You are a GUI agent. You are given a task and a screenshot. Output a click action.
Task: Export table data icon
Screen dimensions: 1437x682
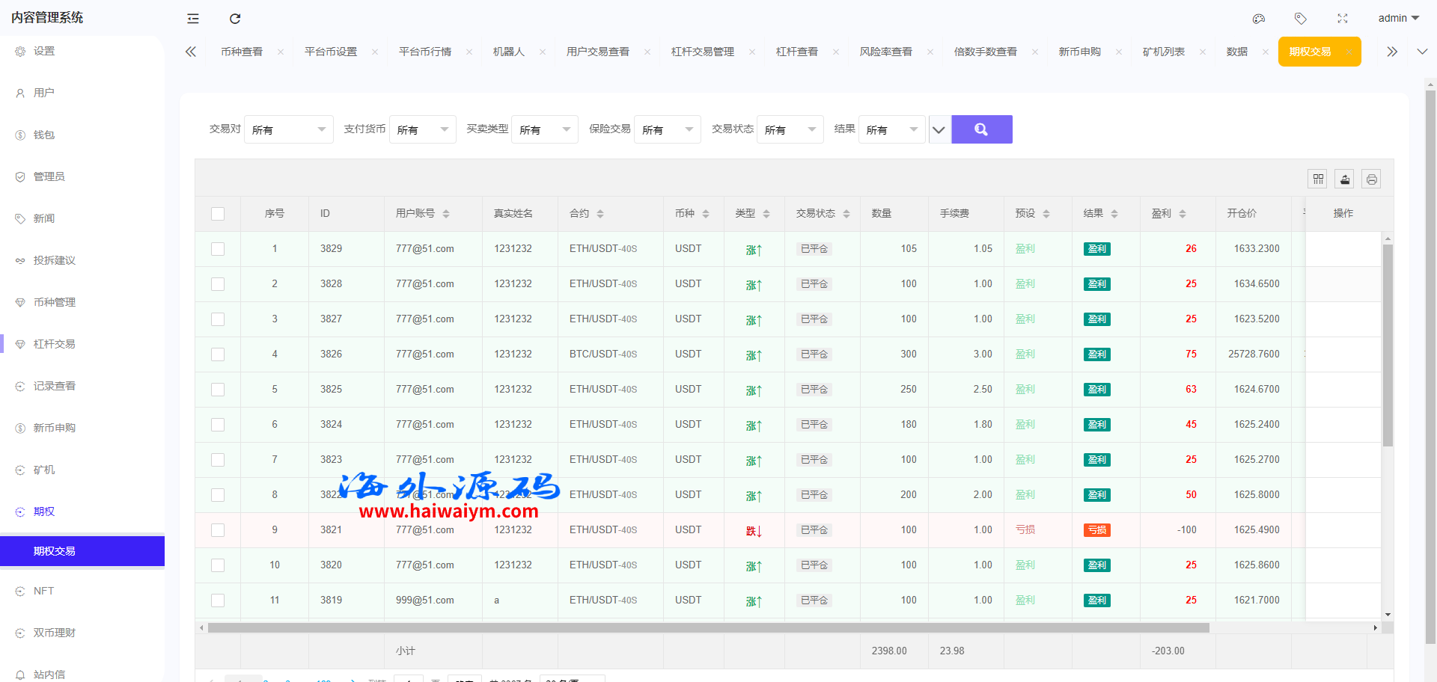pyautogui.click(x=1345, y=179)
